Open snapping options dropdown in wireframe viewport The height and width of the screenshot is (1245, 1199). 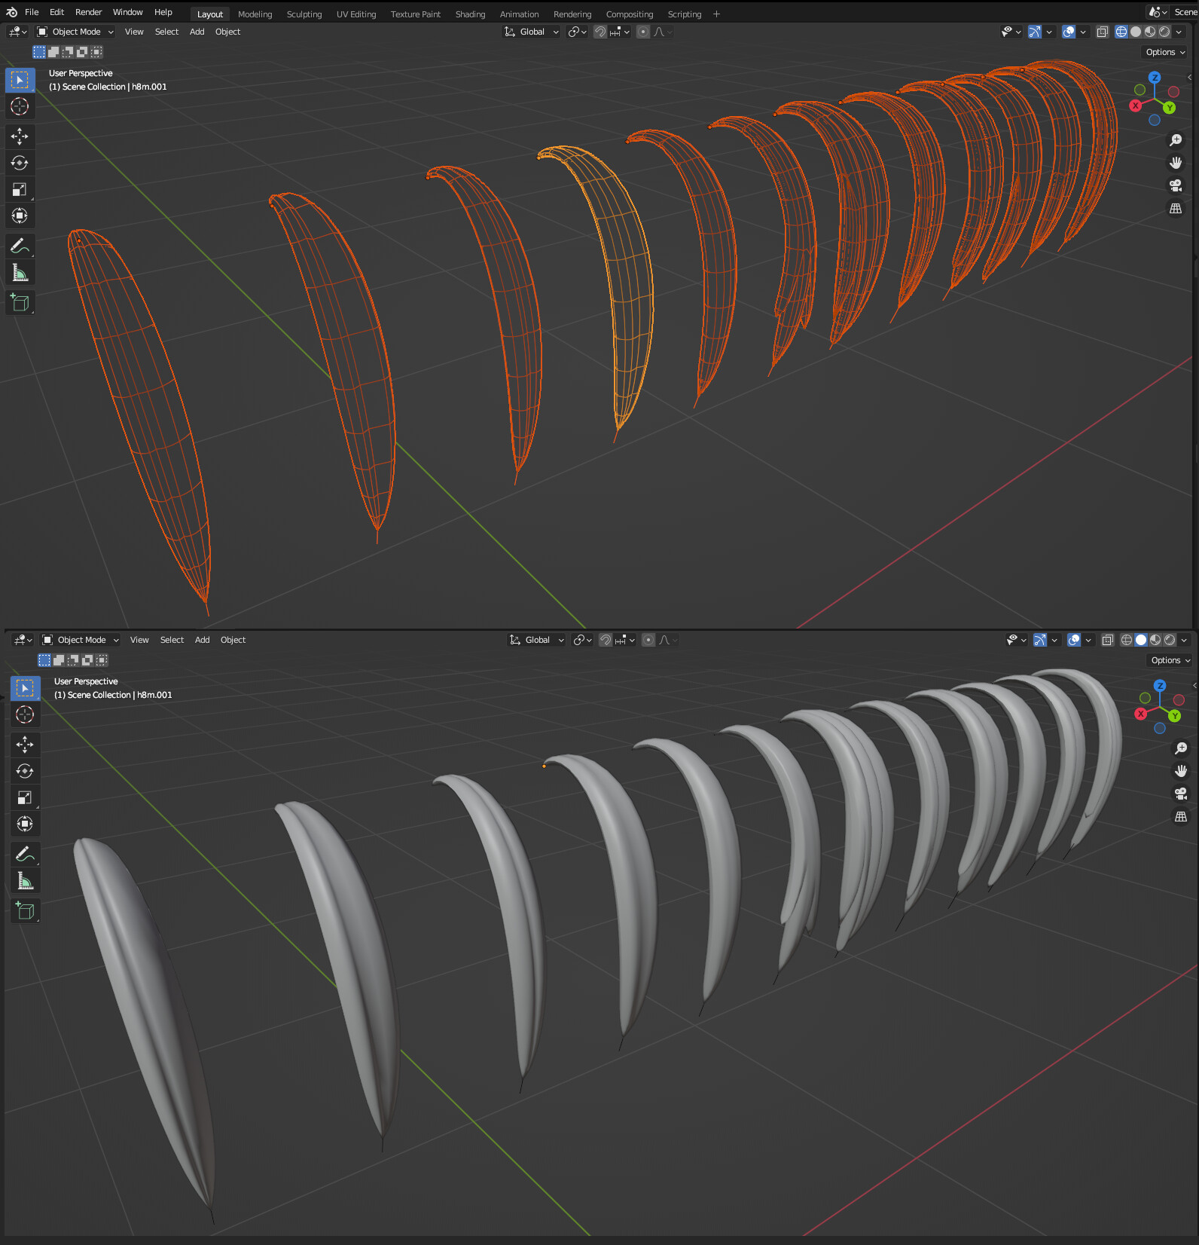(621, 32)
